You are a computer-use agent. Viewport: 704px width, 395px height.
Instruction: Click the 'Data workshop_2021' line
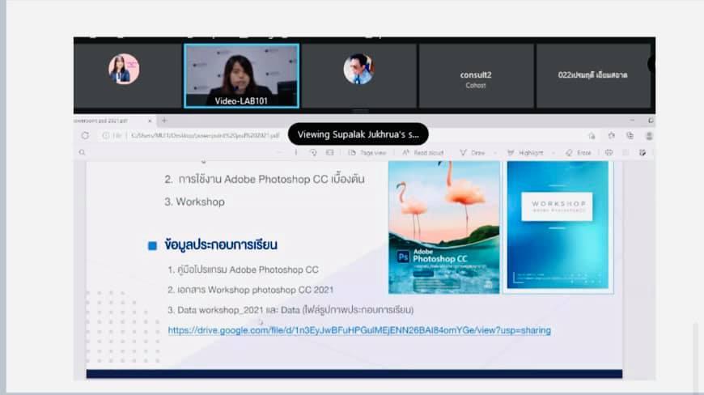(x=291, y=310)
